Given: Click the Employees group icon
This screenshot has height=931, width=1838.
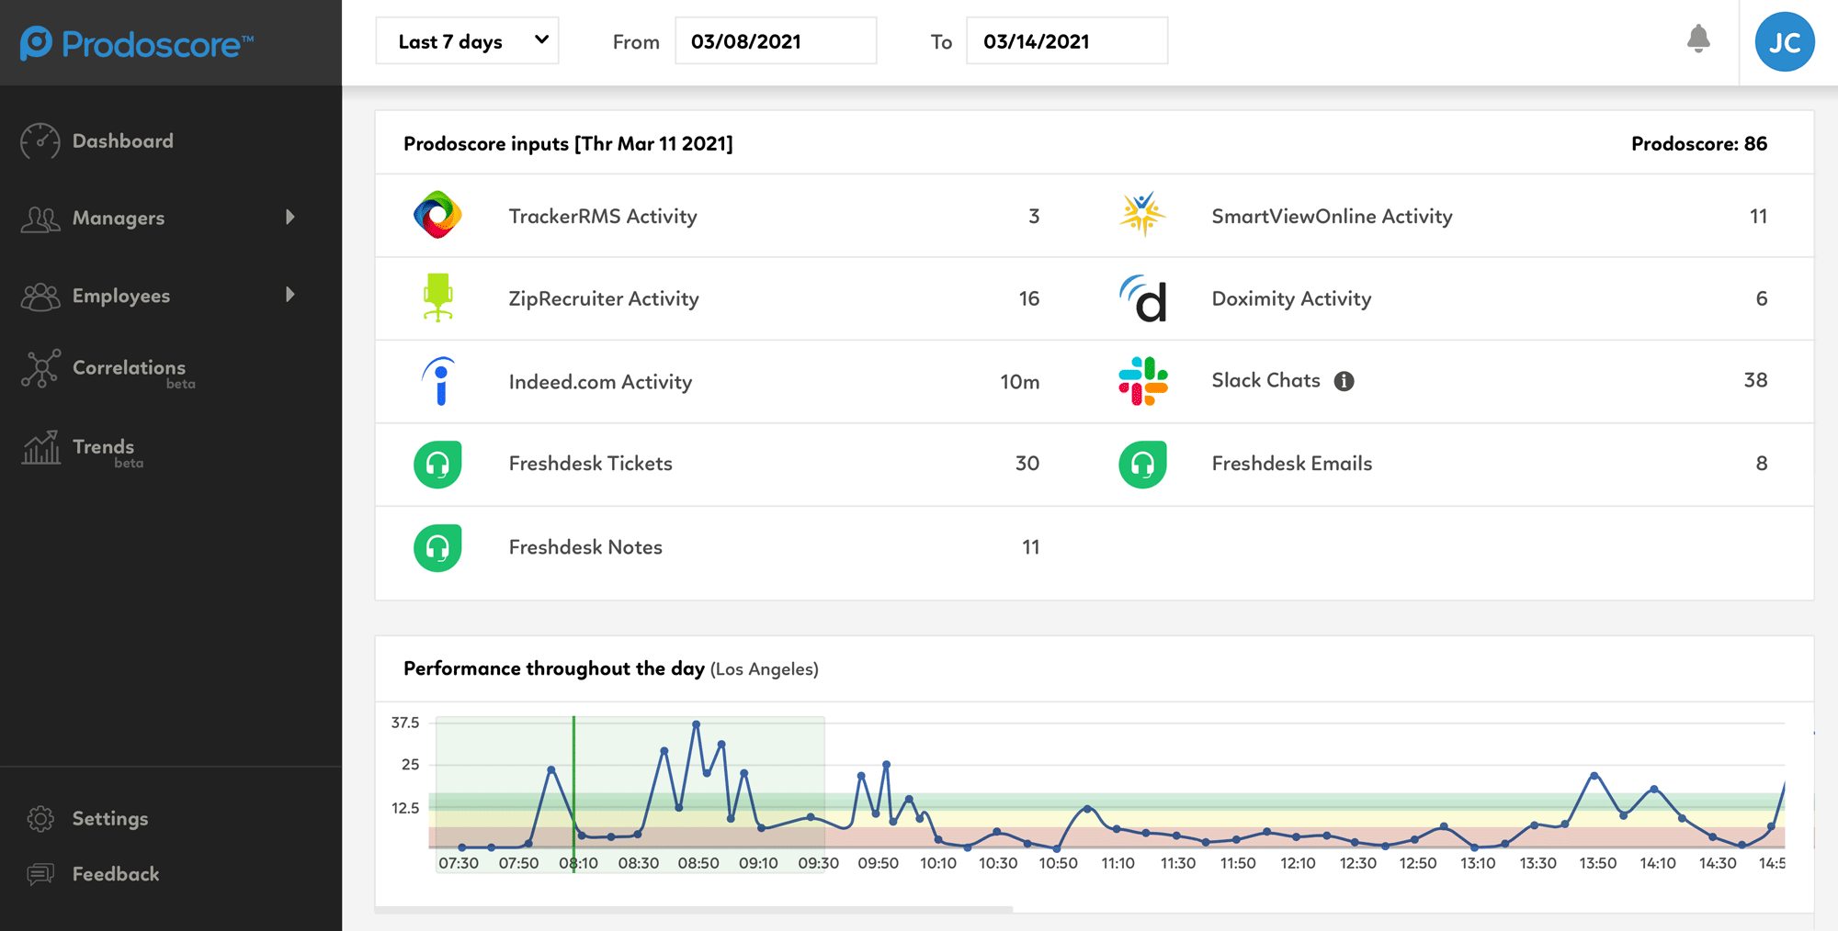Looking at the screenshot, I should (40, 297).
